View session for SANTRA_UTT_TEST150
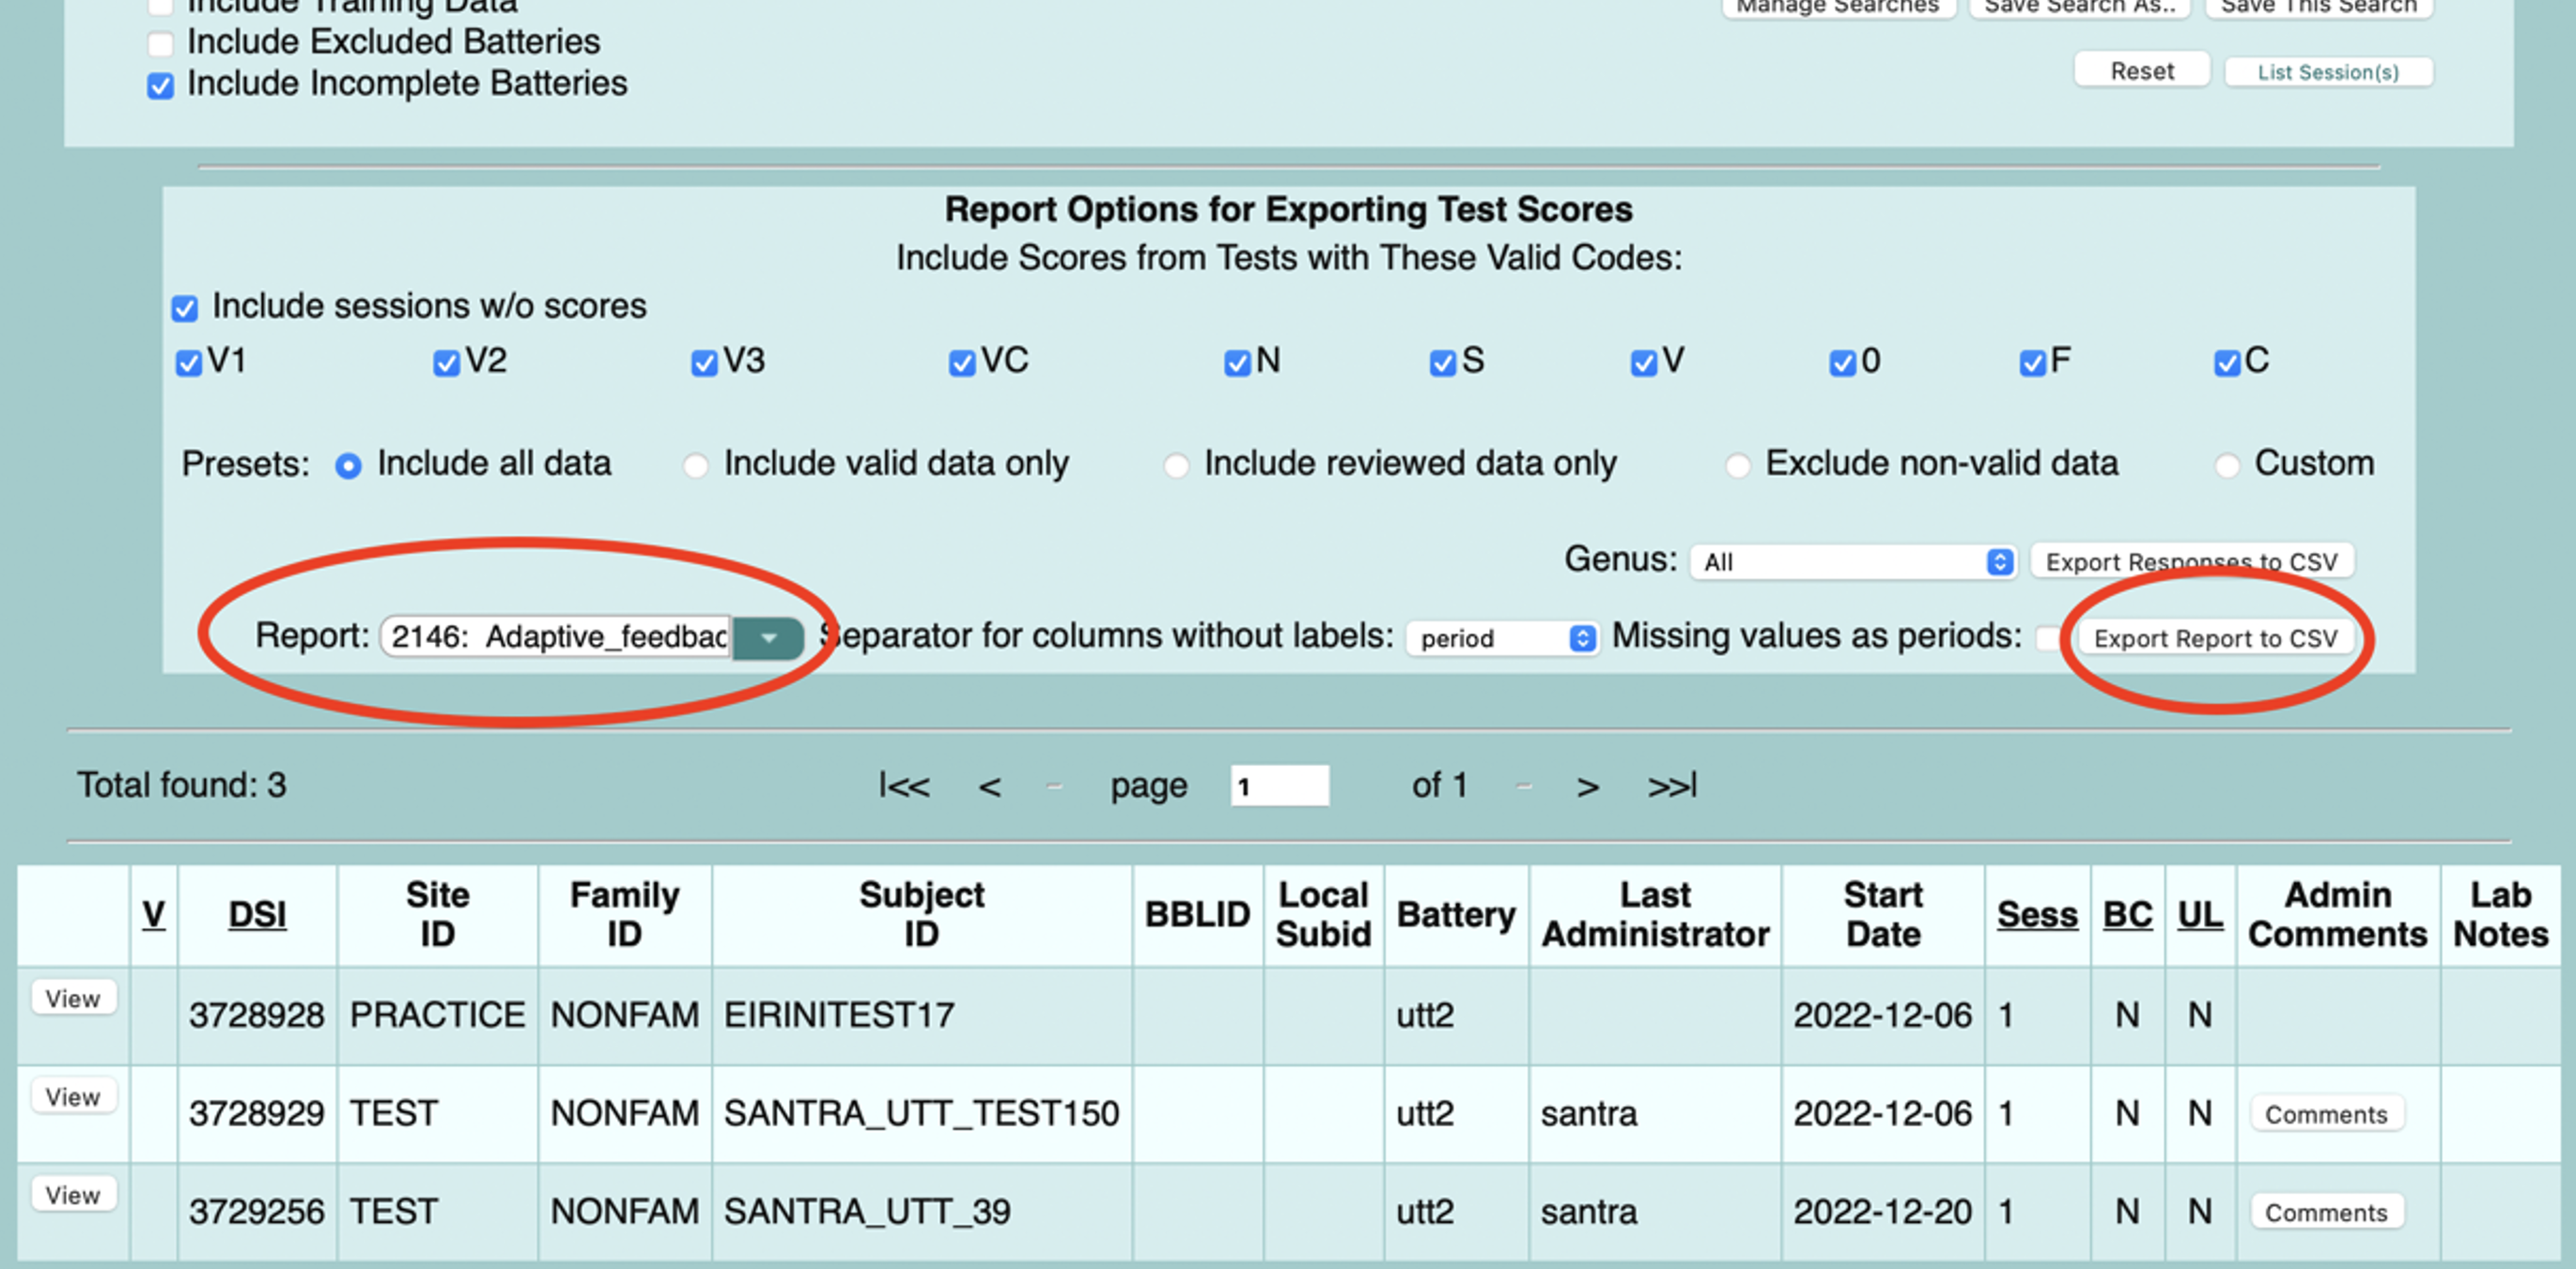2576x1269 pixels. pyautogui.click(x=73, y=1096)
